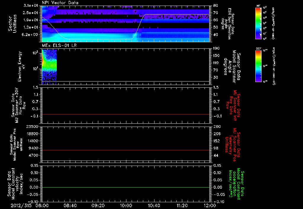The image size is (303, 209).
Task: Click the red line in Model Scanner Pos panel
Action: (125, 150)
